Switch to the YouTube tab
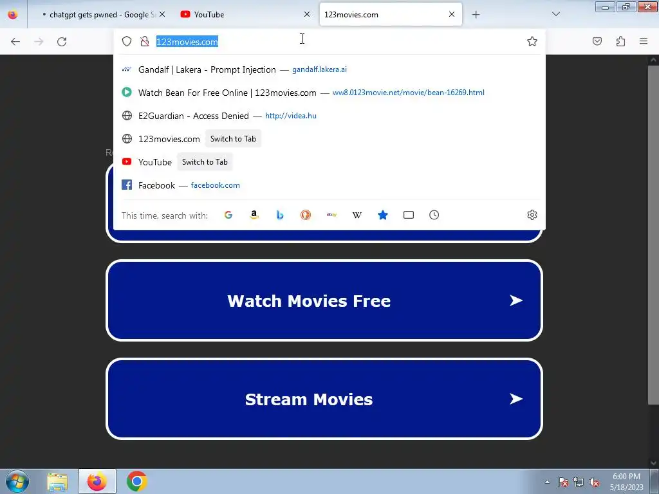Viewport: 659px width, 494px height. click(x=245, y=15)
